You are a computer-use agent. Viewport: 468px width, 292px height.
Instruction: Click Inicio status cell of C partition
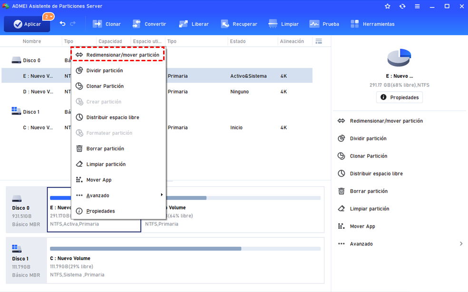[236, 128]
